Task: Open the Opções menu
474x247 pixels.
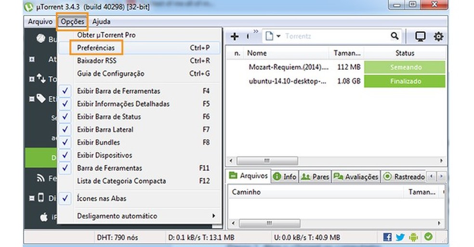Action: pyautogui.click(x=72, y=22)
